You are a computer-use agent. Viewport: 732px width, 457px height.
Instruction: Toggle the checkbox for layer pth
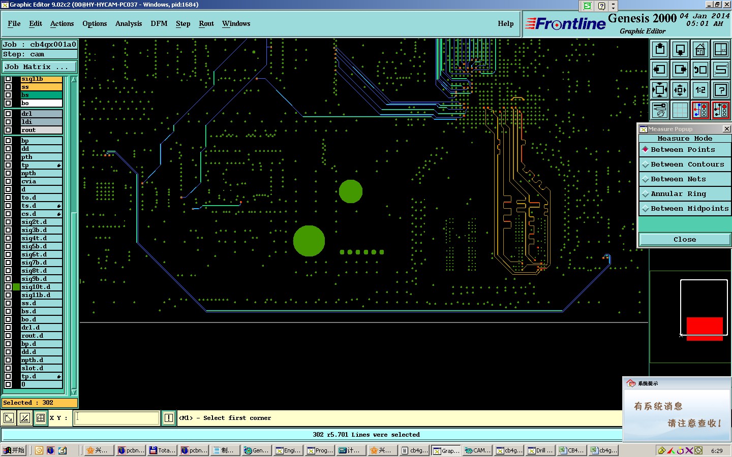pos(8,157)
